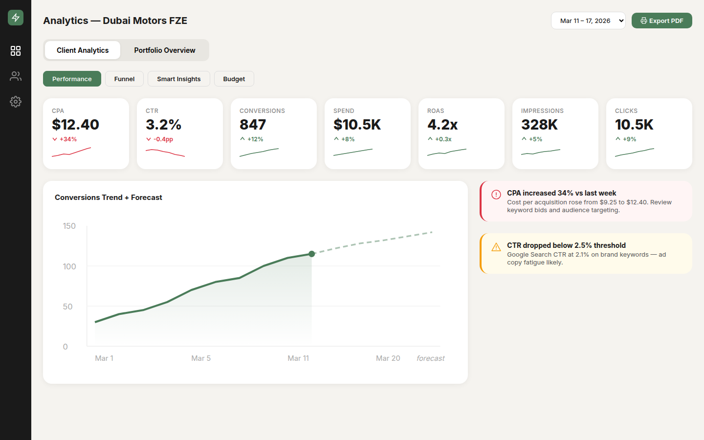Switch to the Client Analytics tab

[x=83, y=50]
